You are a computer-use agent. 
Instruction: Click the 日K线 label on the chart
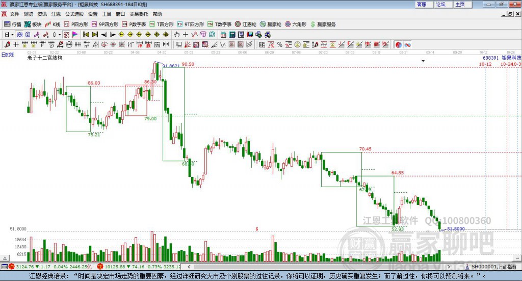tap(8, 55)
